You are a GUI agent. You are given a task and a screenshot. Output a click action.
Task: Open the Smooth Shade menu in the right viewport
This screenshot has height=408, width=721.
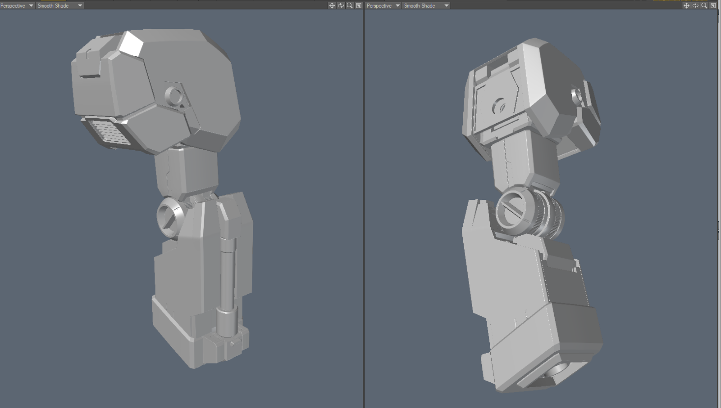point(425,6)
